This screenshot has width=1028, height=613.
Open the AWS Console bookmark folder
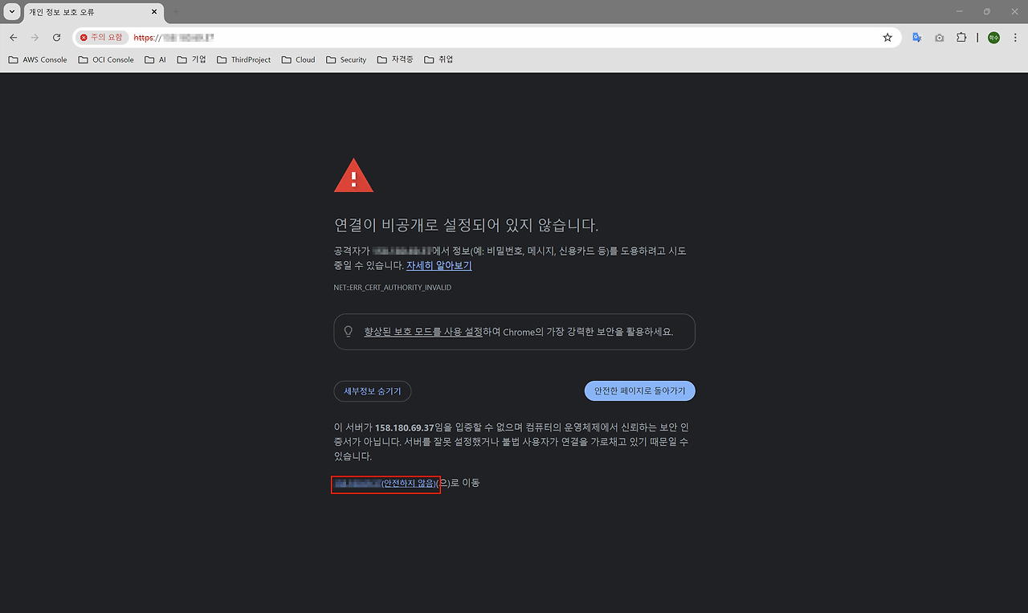[x=38, y=59]
